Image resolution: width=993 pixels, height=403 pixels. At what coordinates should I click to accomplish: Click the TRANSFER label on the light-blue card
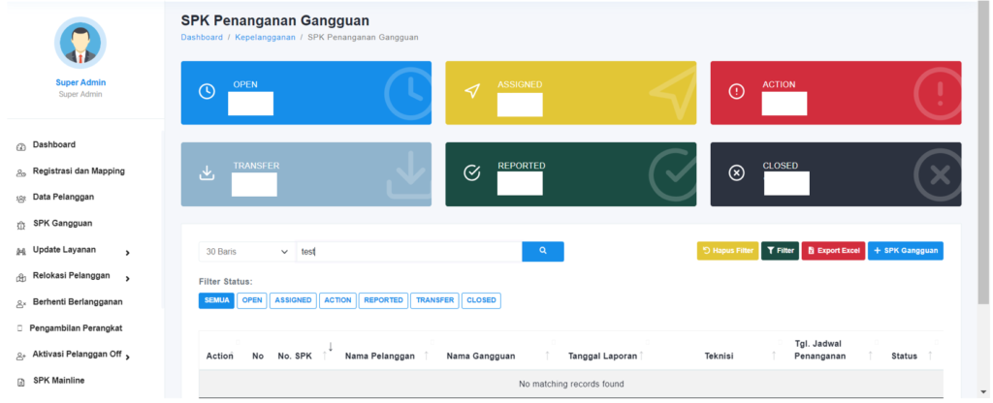click(256, 166)
